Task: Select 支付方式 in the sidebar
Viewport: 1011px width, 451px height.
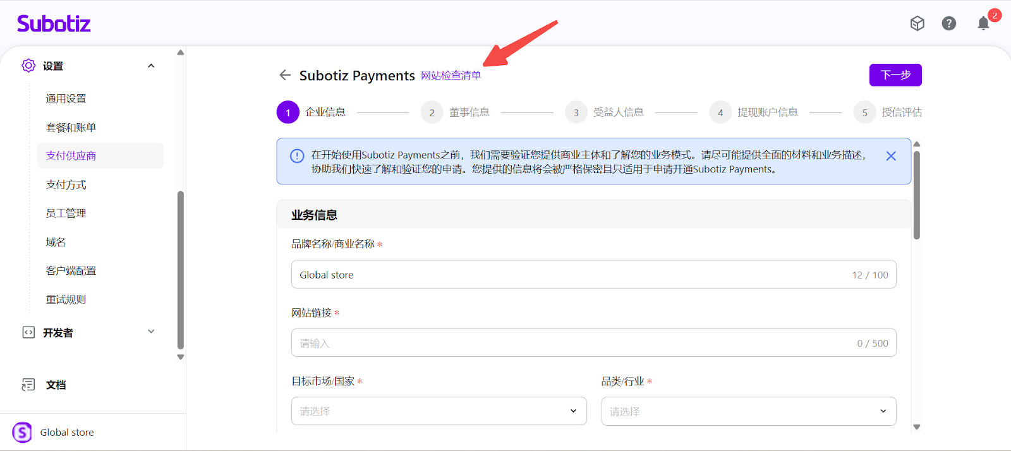Action: point(66,184)
